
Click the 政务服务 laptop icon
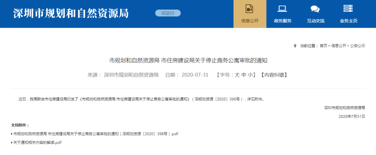[x=282, y=9]
